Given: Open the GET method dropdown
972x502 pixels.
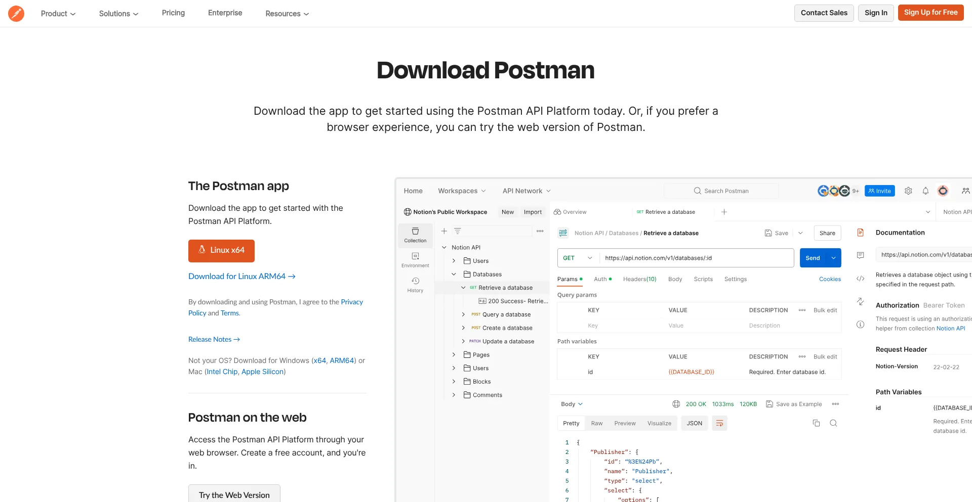Looking at the screenshot, I should coord(577,258).
